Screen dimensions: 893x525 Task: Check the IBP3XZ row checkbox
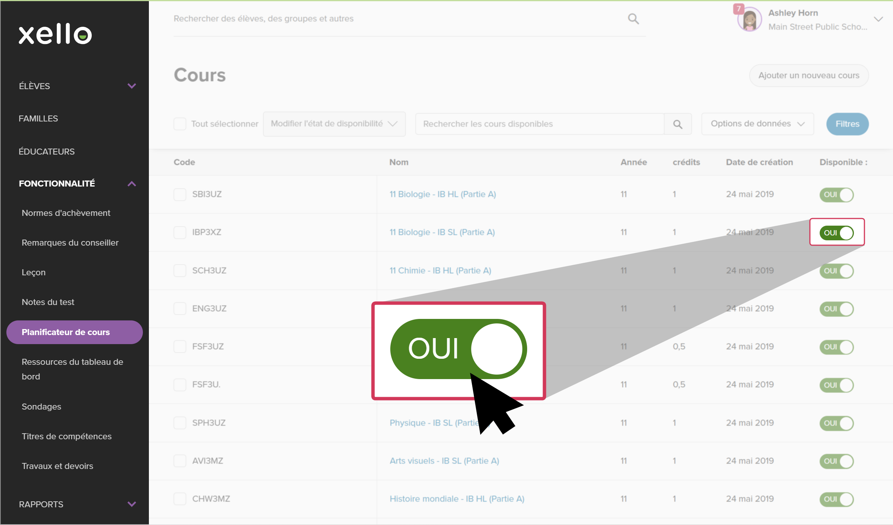pos(180,232)
